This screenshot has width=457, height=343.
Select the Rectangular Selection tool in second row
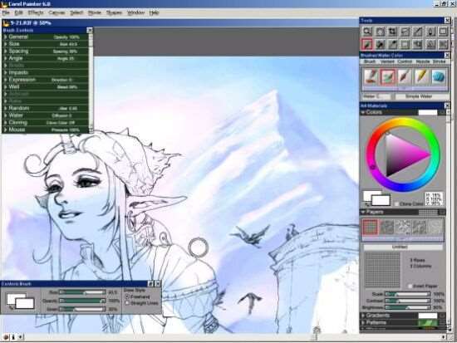click(x=405, y=44)
